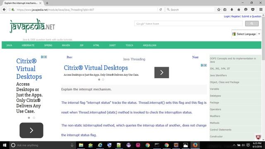Open the JUNIT menu item
The width and height of the screenshot is (265, 149).
112,45
